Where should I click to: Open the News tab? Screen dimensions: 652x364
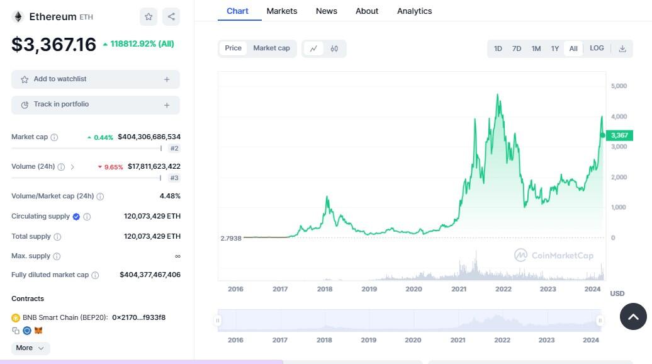(x=327, y=11)
